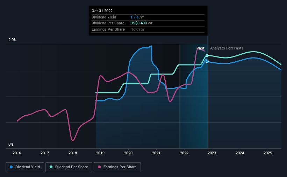Click the 2025 x-axis year label
The width and height of the screenshot is (287, 177).
click(267, 153)
